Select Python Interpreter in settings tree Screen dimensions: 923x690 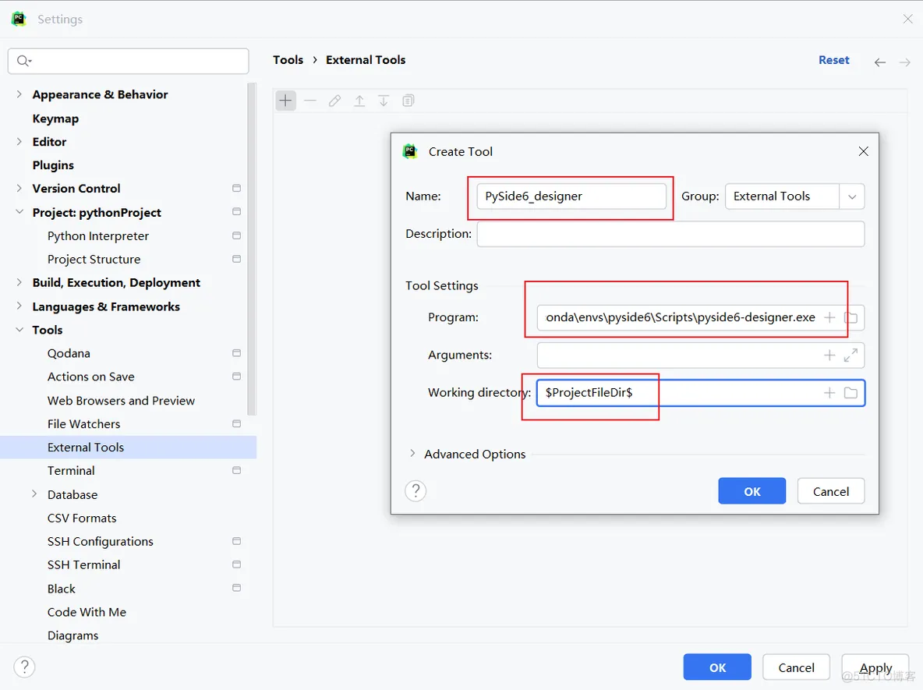(97, 235)
